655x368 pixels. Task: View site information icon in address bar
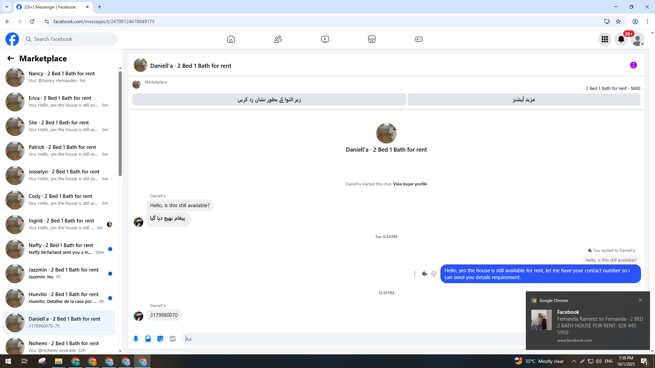coord(47,21)
